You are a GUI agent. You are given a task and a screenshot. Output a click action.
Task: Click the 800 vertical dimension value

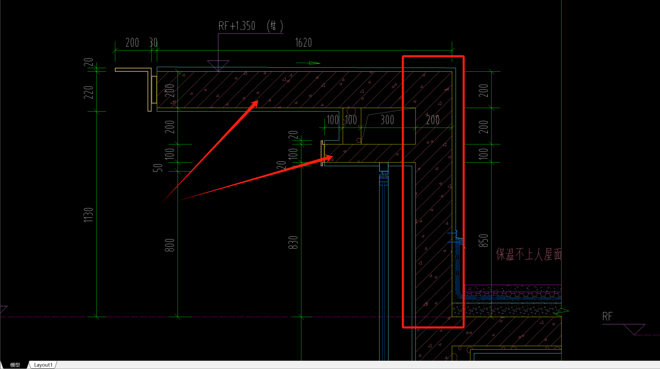pyautogui.click(x=169, y=245)
